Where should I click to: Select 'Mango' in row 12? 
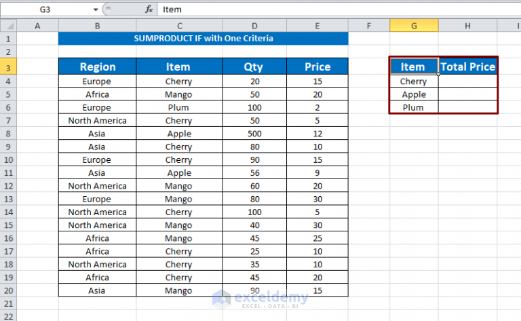[179, 186]
